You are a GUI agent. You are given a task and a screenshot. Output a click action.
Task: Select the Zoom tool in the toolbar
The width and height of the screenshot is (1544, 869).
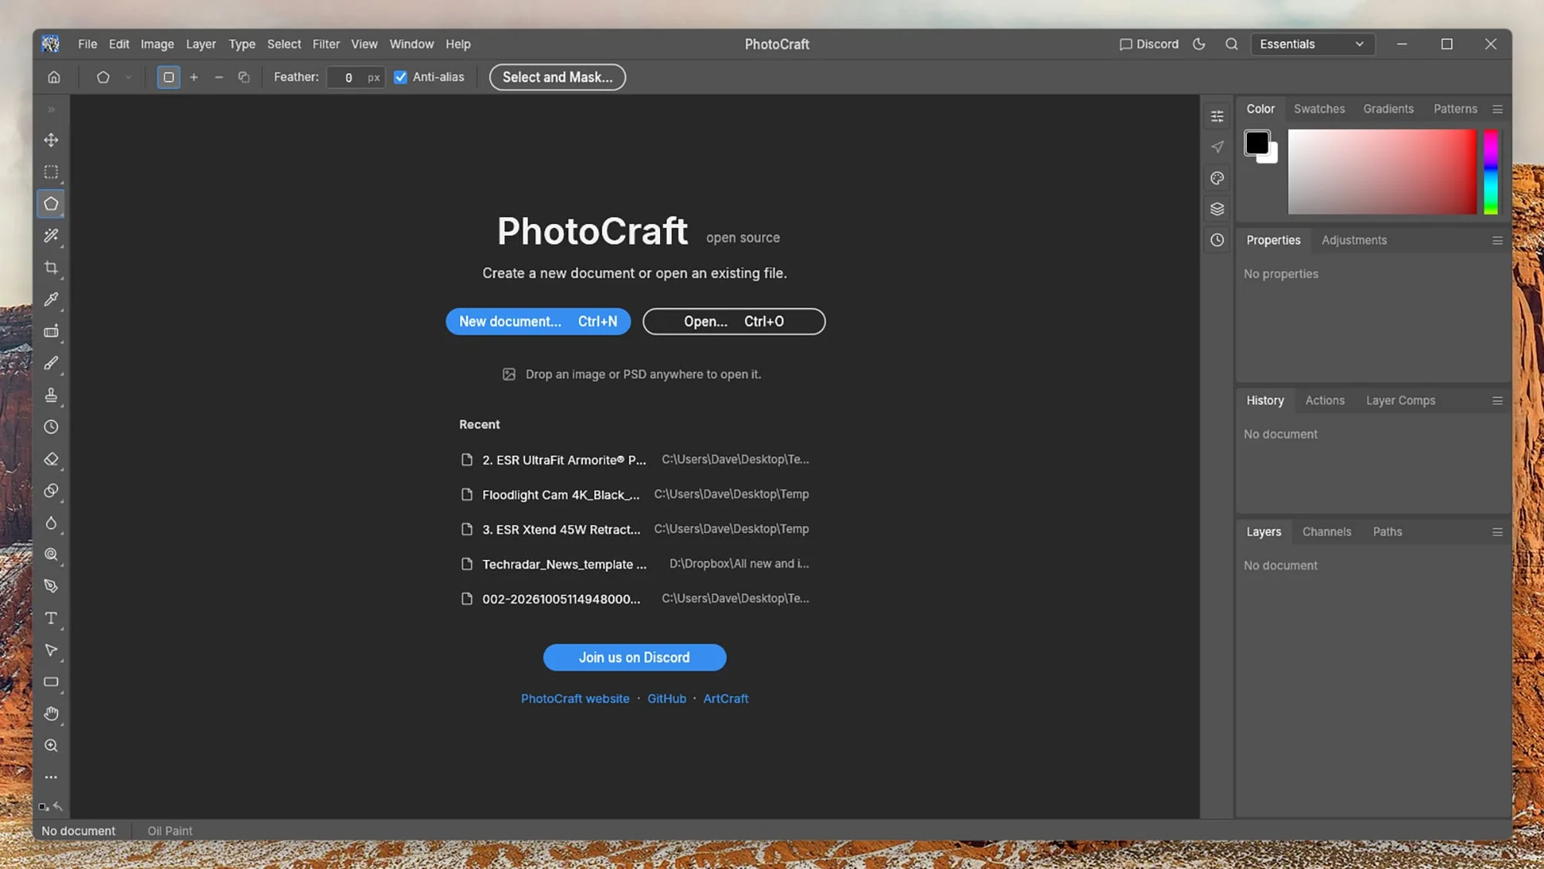point(51,745)
